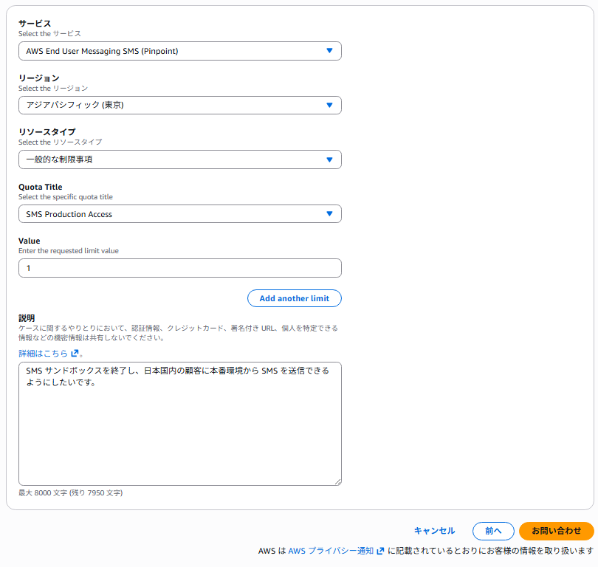Open the 詳細はこちら link
Screen dimensions: 598x567
point(43,354)
